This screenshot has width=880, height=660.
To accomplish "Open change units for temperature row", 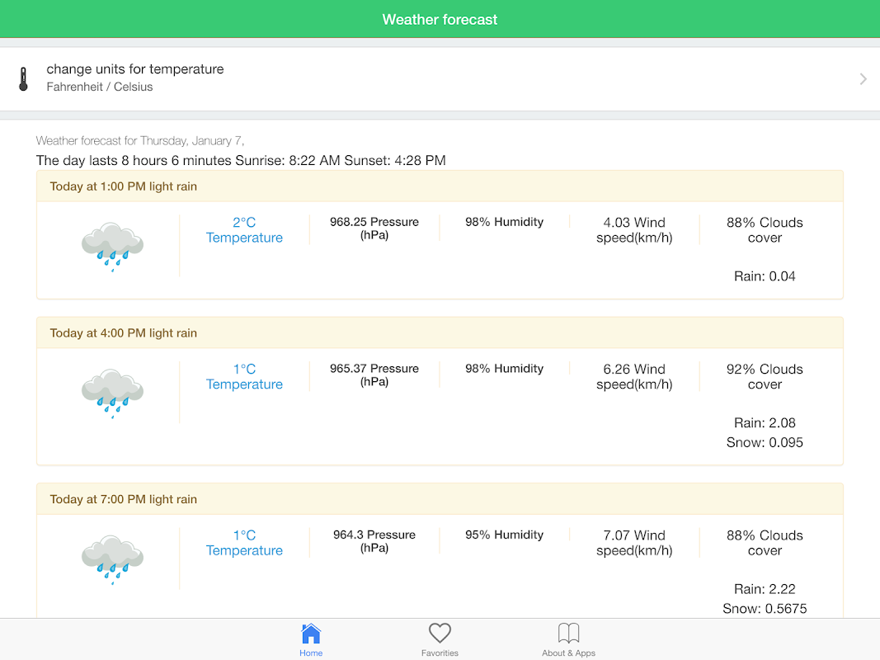I will [135, 69].
